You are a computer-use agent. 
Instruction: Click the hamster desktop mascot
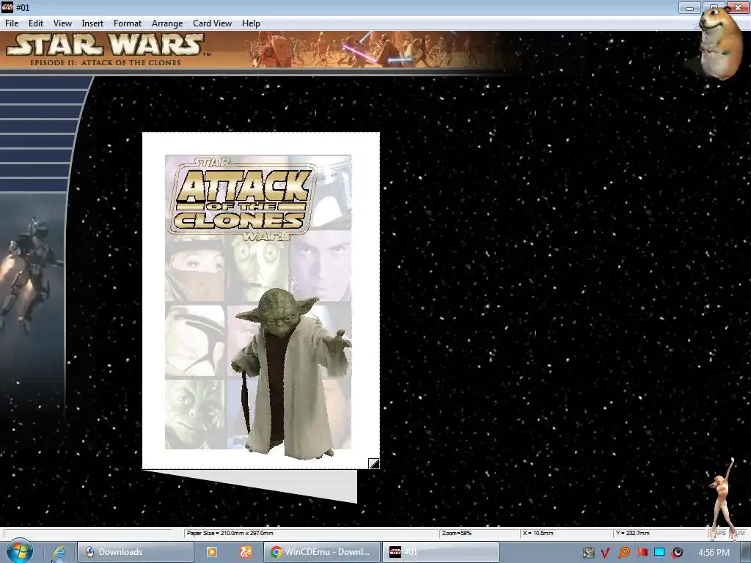[719, 43]
